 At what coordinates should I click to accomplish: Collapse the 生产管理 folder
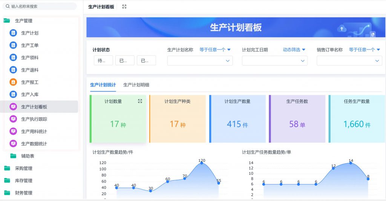point(24,21)
